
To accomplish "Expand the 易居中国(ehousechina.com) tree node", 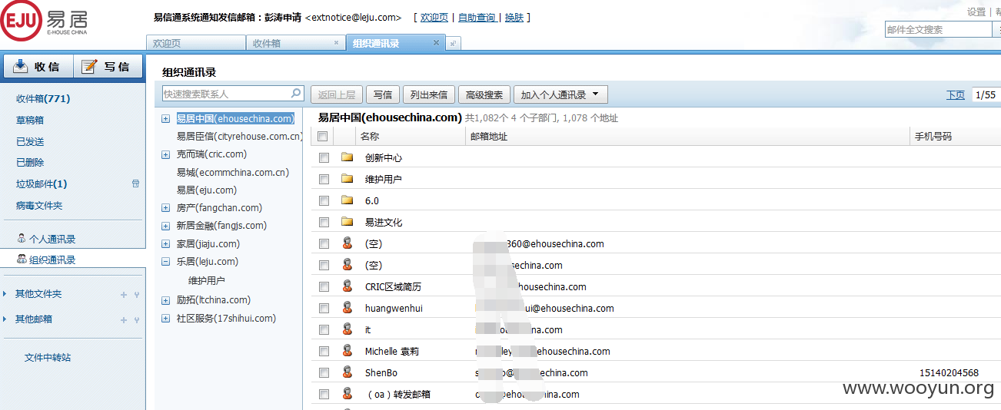I will click(165, 119).
